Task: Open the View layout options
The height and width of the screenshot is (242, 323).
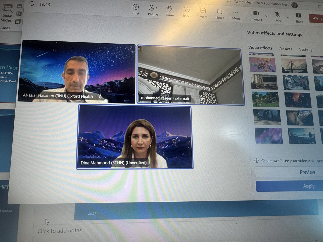Action: (203, 13)
